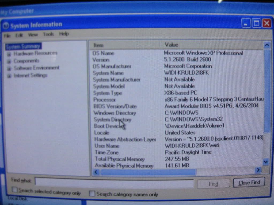Enable Search category names only checkbox
This screenshot has width=274, height=205.
click(x=92, y=194)
